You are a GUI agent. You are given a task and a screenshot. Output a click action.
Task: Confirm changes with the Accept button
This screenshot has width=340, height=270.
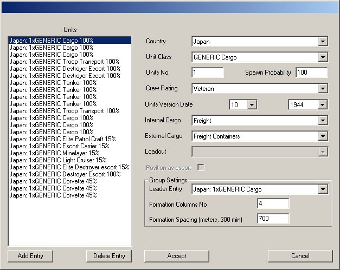pos(177,256)
